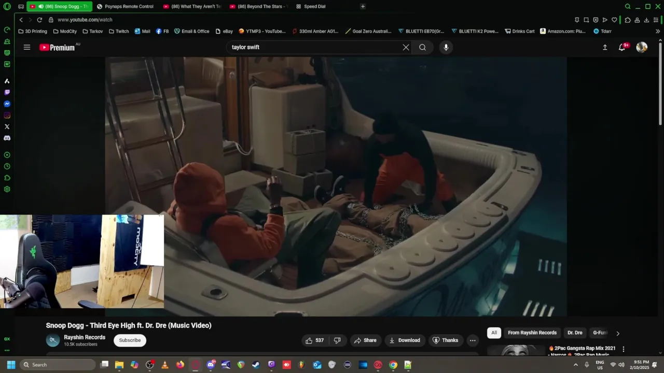Open options for 2Pac Gangsta Rap Mix

coord(623,349)
